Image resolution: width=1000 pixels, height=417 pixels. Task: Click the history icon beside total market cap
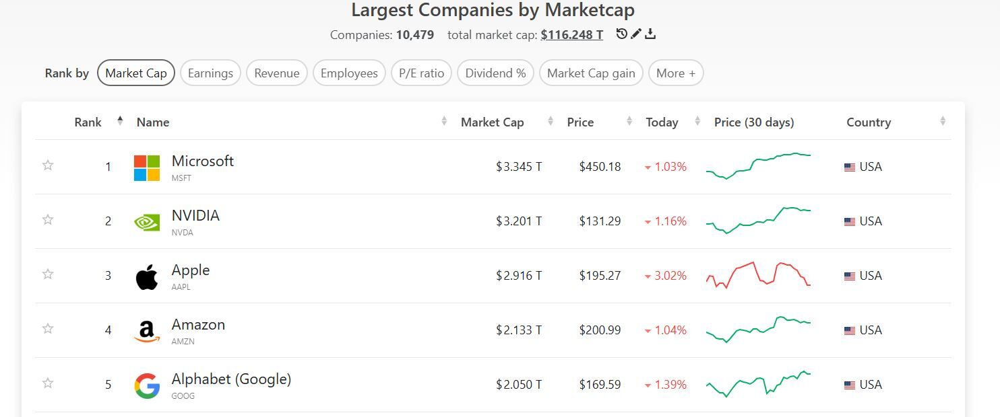[621, 34]
